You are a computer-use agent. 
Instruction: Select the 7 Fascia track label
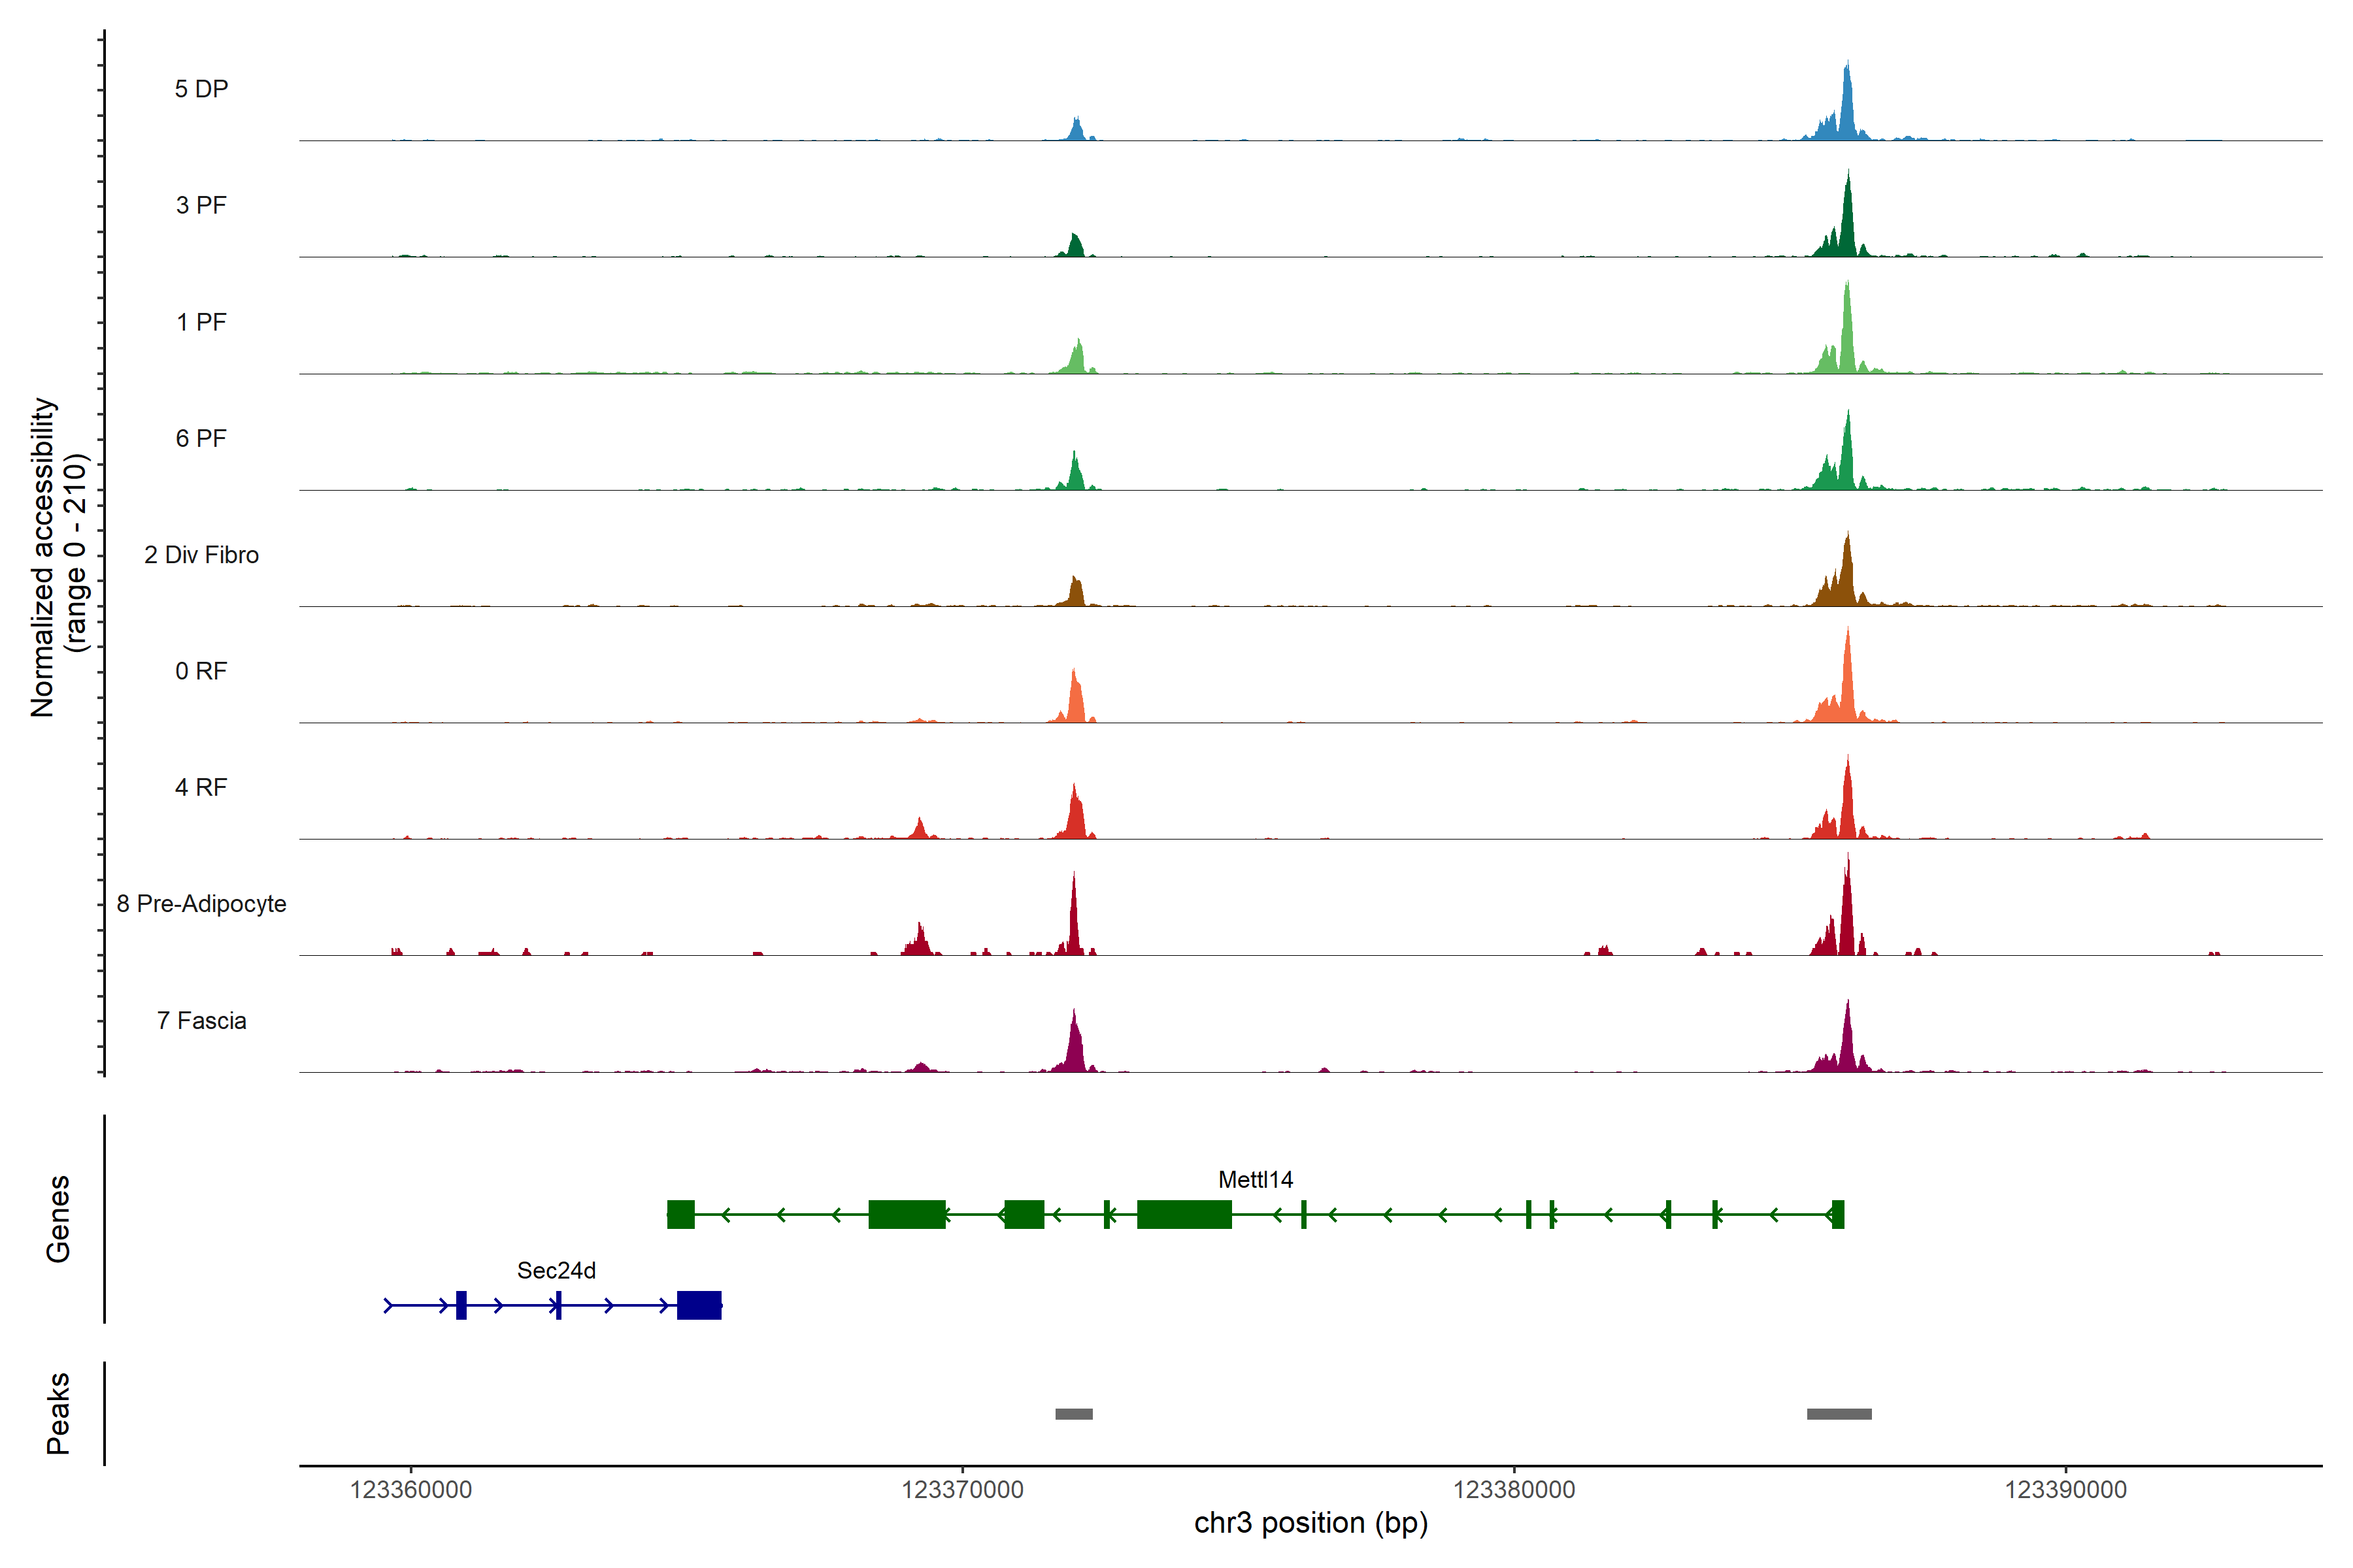tap(201, 1020)
